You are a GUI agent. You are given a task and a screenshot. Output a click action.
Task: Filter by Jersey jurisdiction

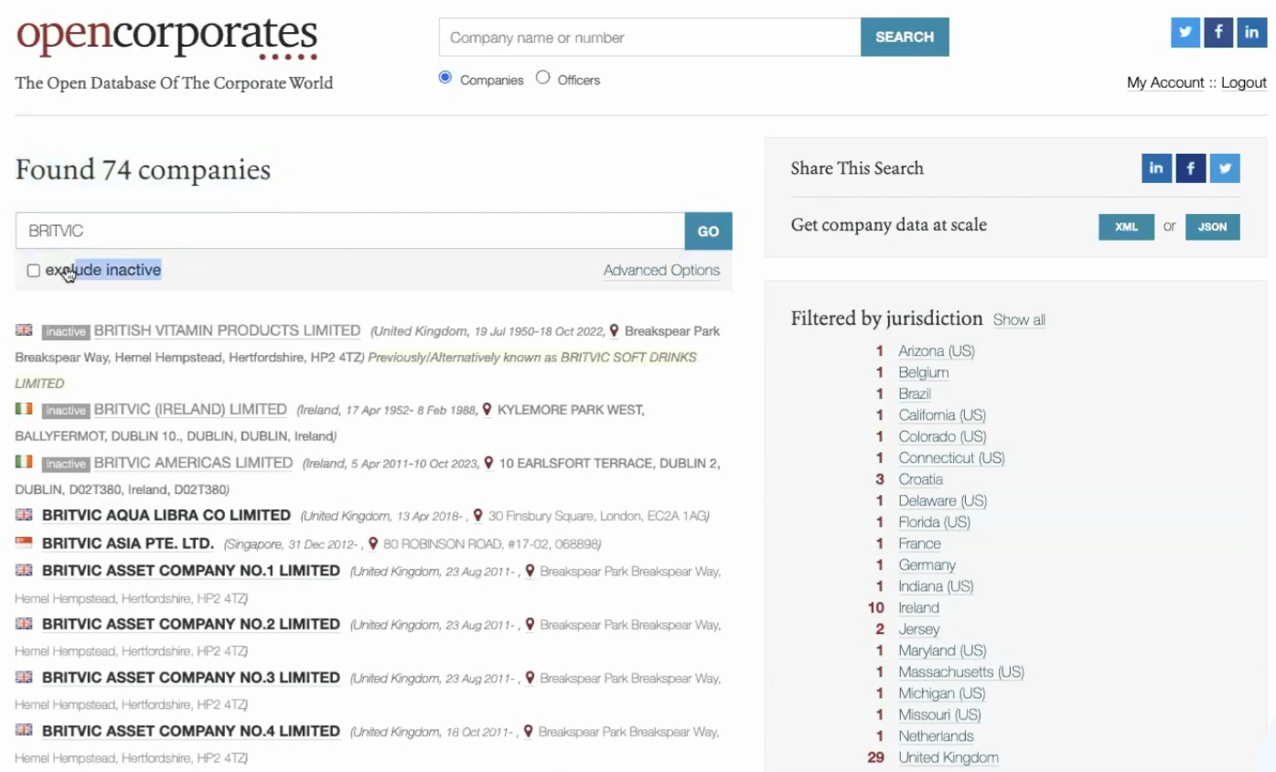click(x=918, y=629)
